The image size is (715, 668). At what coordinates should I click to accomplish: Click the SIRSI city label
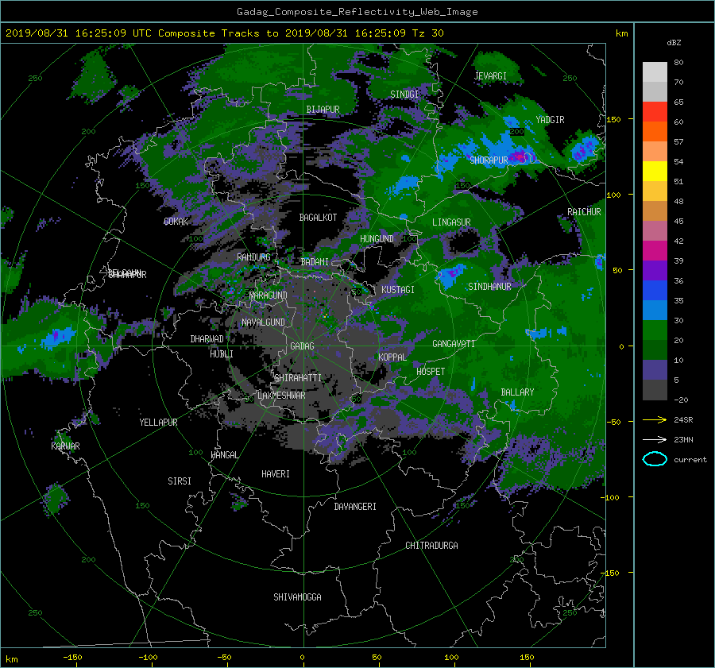coord(180,481)
